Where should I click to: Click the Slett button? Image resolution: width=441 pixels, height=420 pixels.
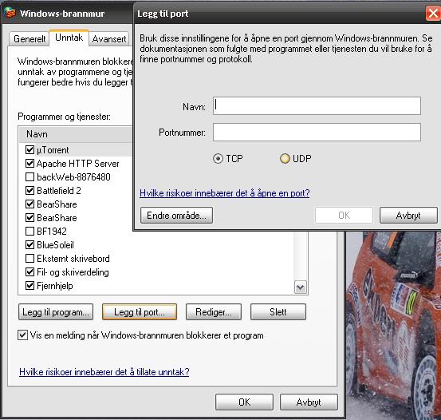[x=278, y=312]
